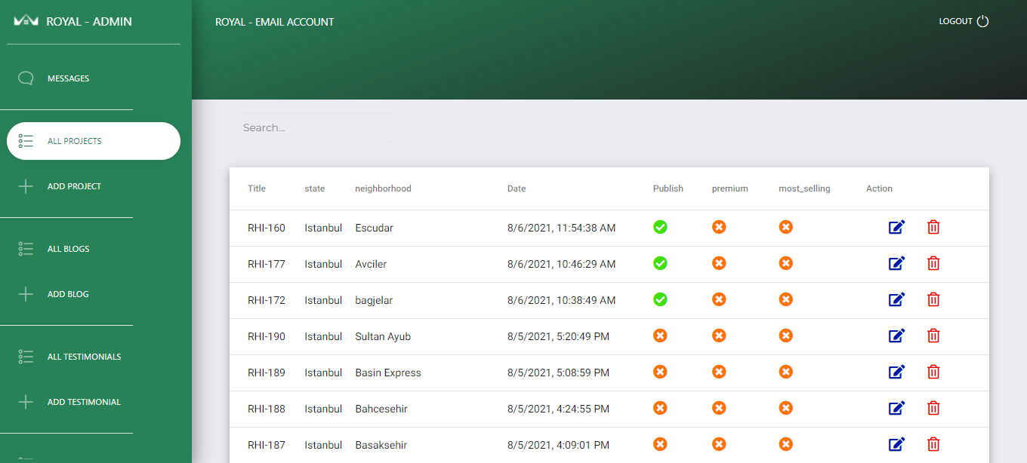Open the edit pencil for RHI-190
Image resolution: width=1027 pixels, height=463 pixels.
[x=896, y=336]
